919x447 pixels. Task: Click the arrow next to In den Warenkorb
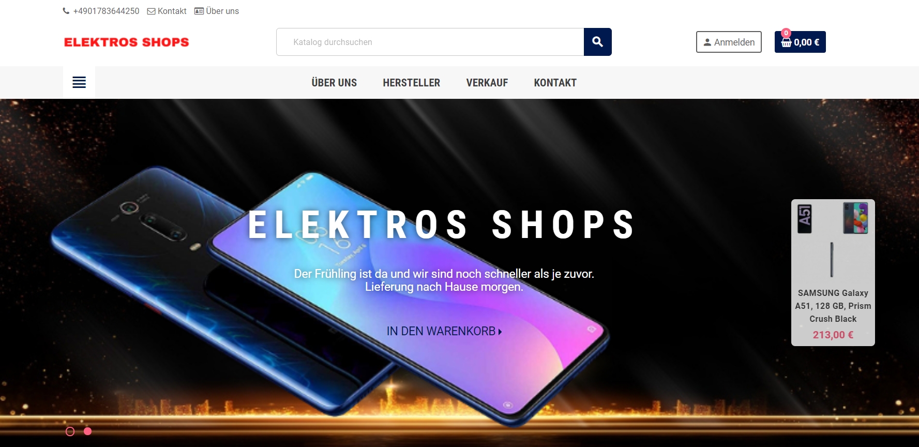click(x=500, y=332)
